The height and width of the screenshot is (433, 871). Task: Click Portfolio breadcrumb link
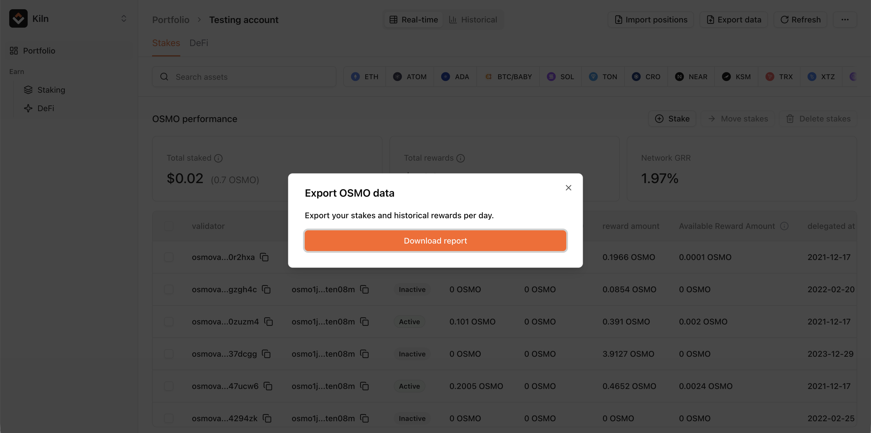click(x=171, y=20)
